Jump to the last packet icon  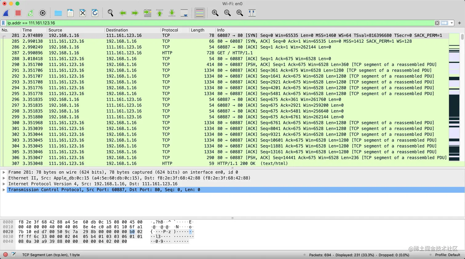[172, 13]
